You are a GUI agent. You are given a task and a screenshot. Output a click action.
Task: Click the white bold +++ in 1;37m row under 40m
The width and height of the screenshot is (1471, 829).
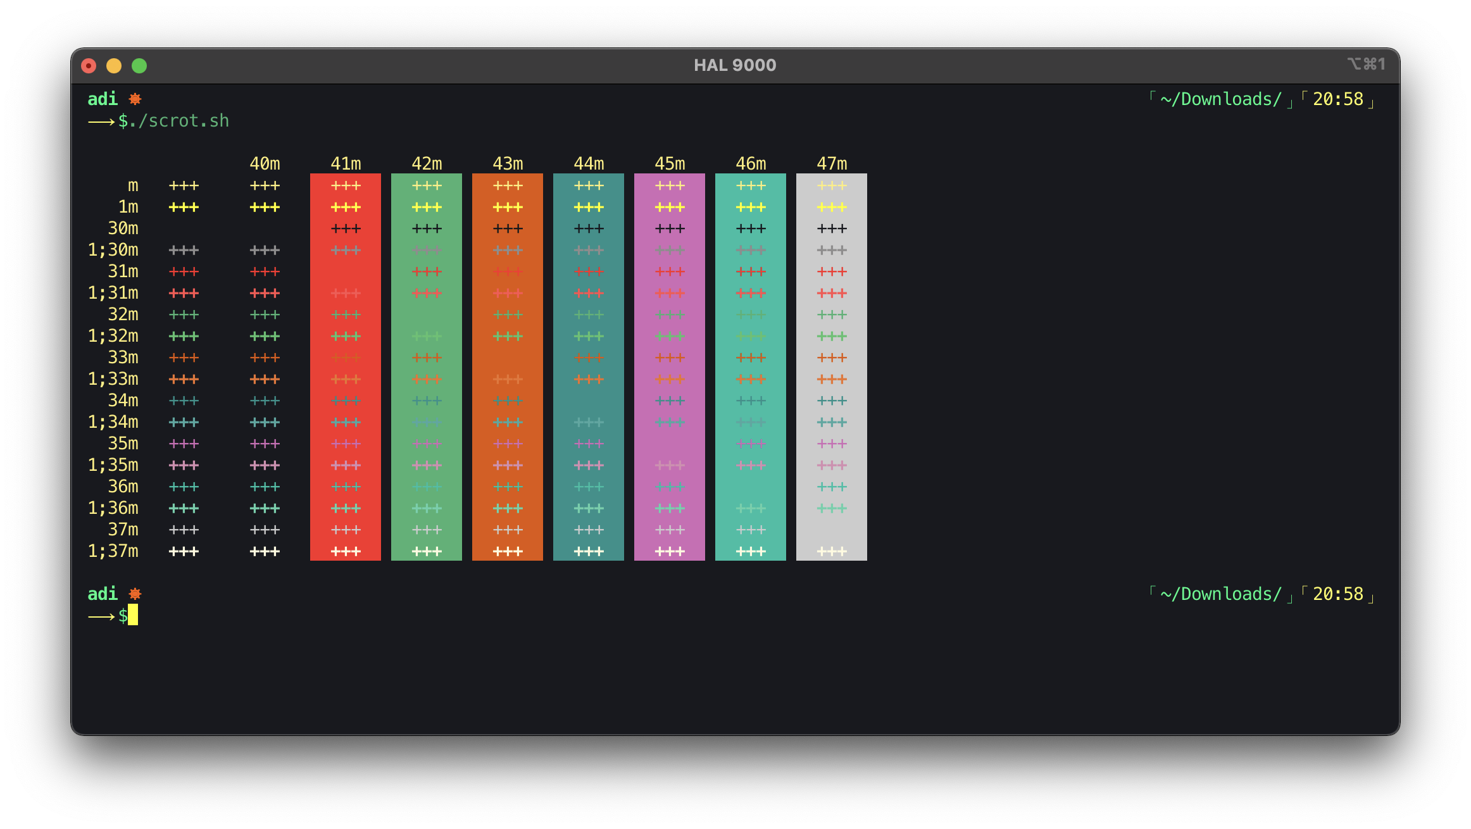(x=265, y=551)
